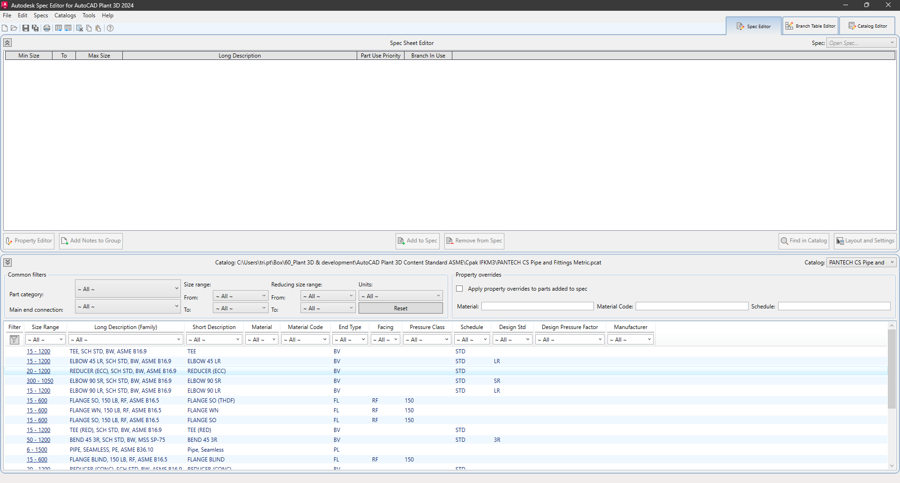Open the Edit menu
The width and height of the screenshot is (900, 483).
[22, 15]
